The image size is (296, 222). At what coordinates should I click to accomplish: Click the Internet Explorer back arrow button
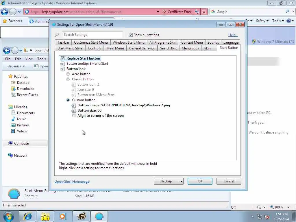(x=5, y=12)
